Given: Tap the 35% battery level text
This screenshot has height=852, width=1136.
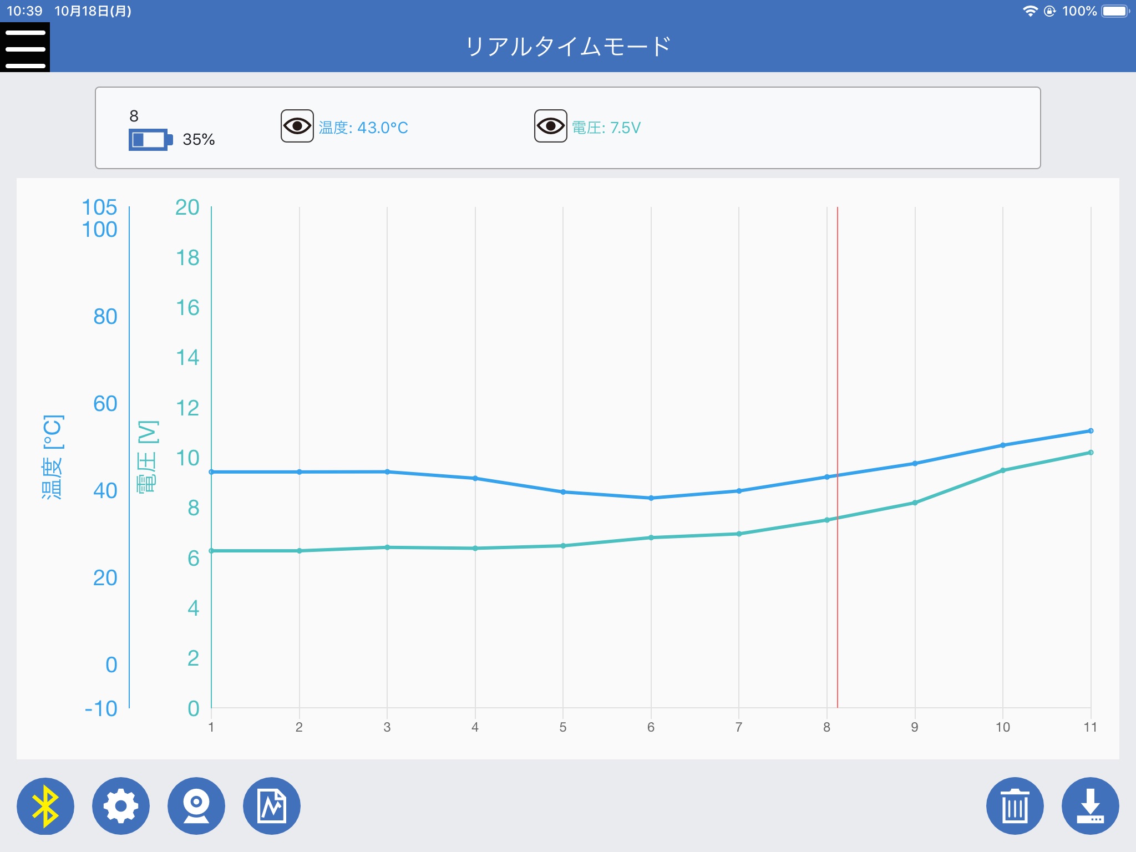Looking at the screenshot, I should pyautogui.click(x=199, y=139).
